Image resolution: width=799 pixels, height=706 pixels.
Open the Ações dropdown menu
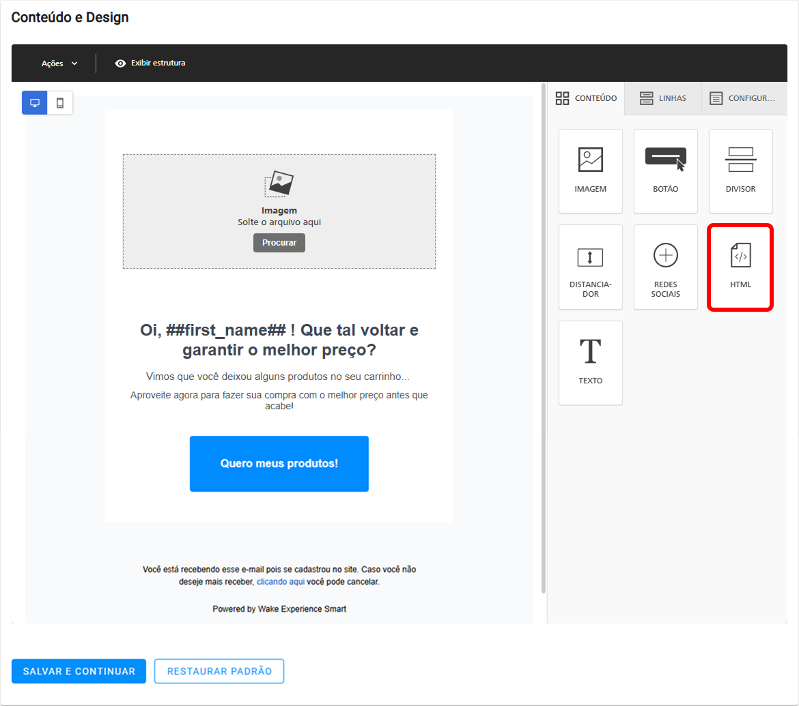click(59, 63)
